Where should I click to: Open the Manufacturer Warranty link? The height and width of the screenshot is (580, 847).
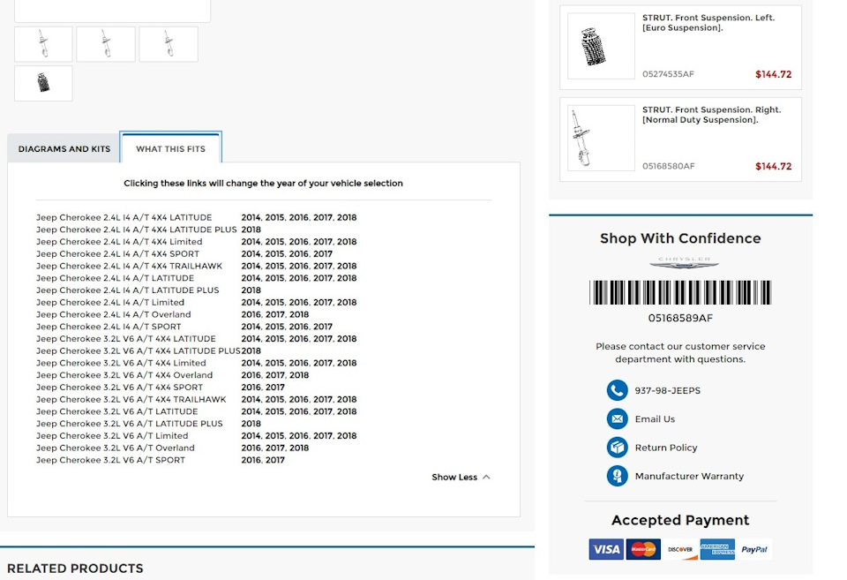[689, 476]
